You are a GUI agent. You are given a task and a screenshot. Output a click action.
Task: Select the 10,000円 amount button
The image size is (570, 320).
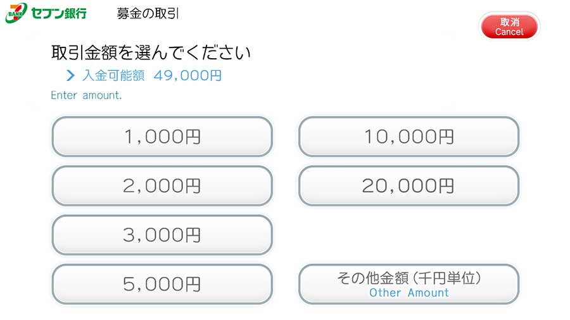408,137
